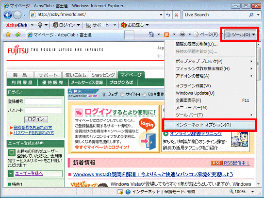This screenshot has height=198, width=264.
Task: Click the AzbyClub toolbar logo
Action: tap(16, 25)
